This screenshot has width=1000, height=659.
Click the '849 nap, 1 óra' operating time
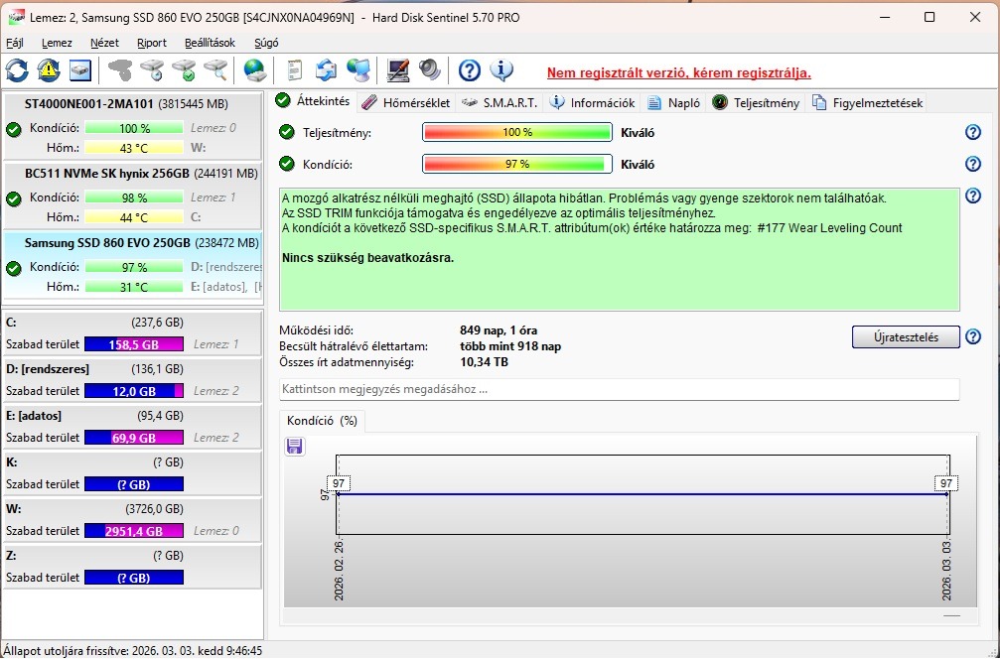coord(499,330)
